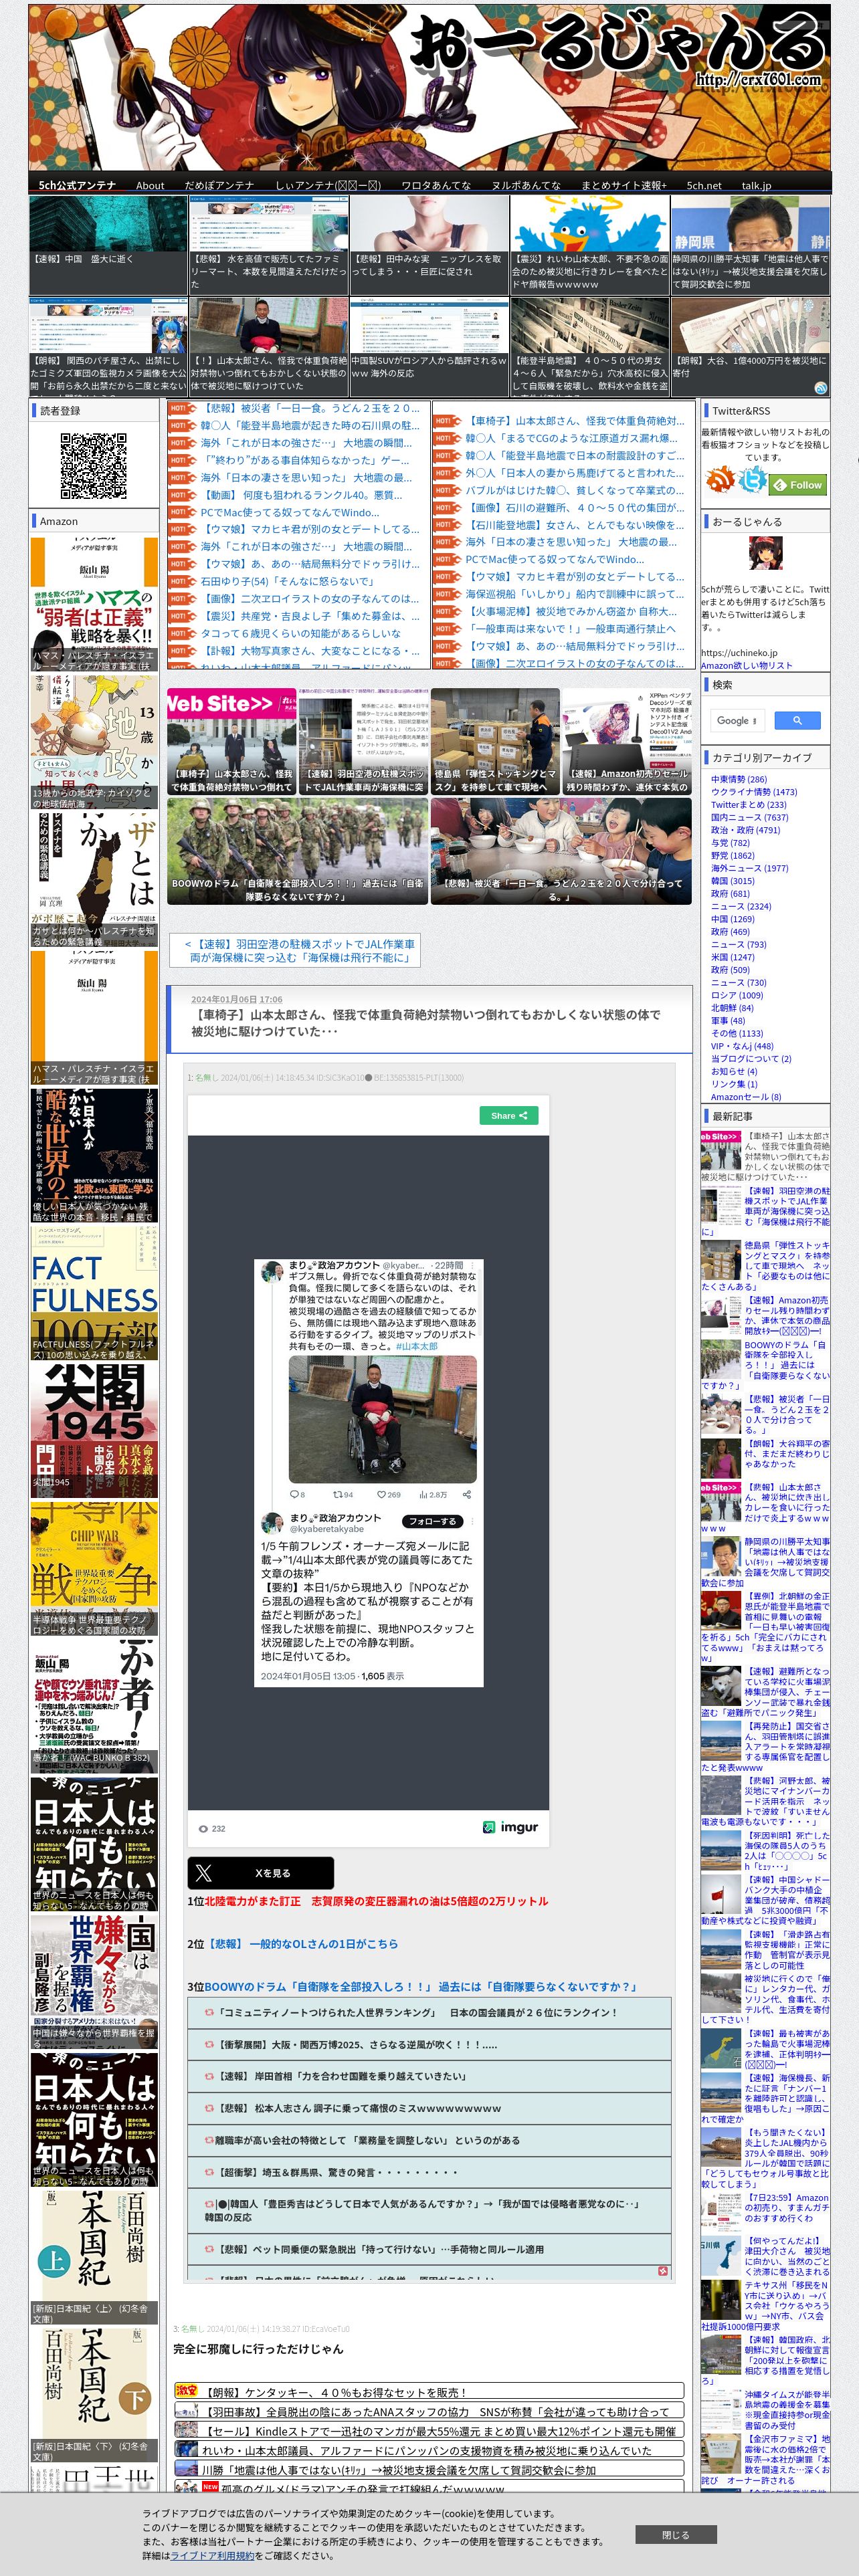Open the imgur logo link
This screenshot has width=859, height=2576.
tap(511, 1827)
